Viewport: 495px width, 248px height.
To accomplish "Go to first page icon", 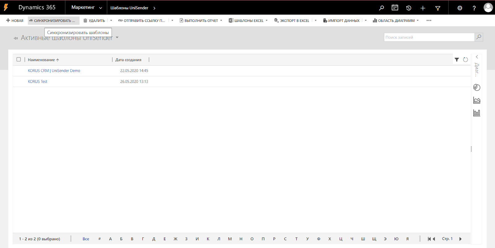I will [x=429, y=239].
